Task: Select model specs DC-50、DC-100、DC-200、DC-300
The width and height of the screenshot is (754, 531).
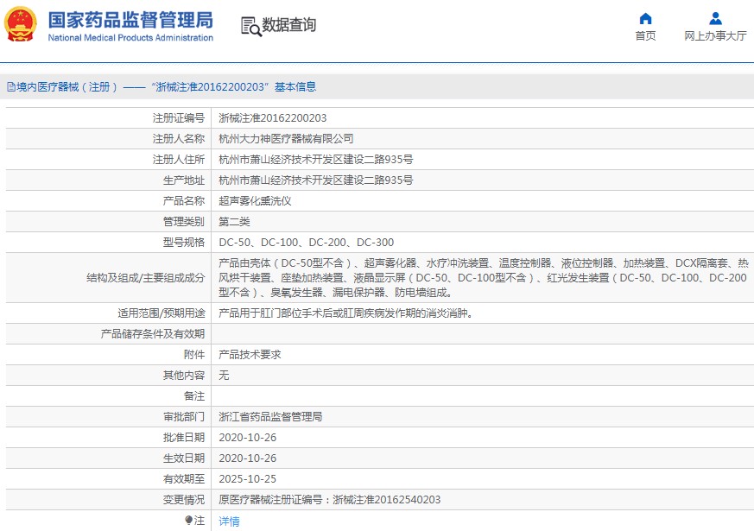Action: tap(307, 243)
